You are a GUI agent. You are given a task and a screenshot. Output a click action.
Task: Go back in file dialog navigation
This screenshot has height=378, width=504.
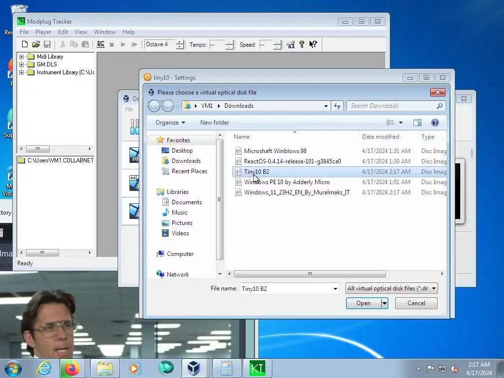154,106
